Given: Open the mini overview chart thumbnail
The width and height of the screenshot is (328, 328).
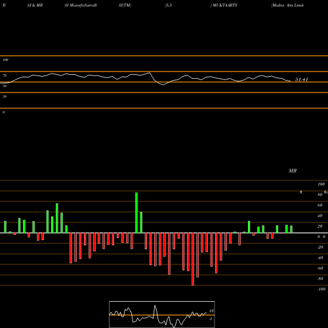Looking at the screenshot, I should click(x=162, y=314).
